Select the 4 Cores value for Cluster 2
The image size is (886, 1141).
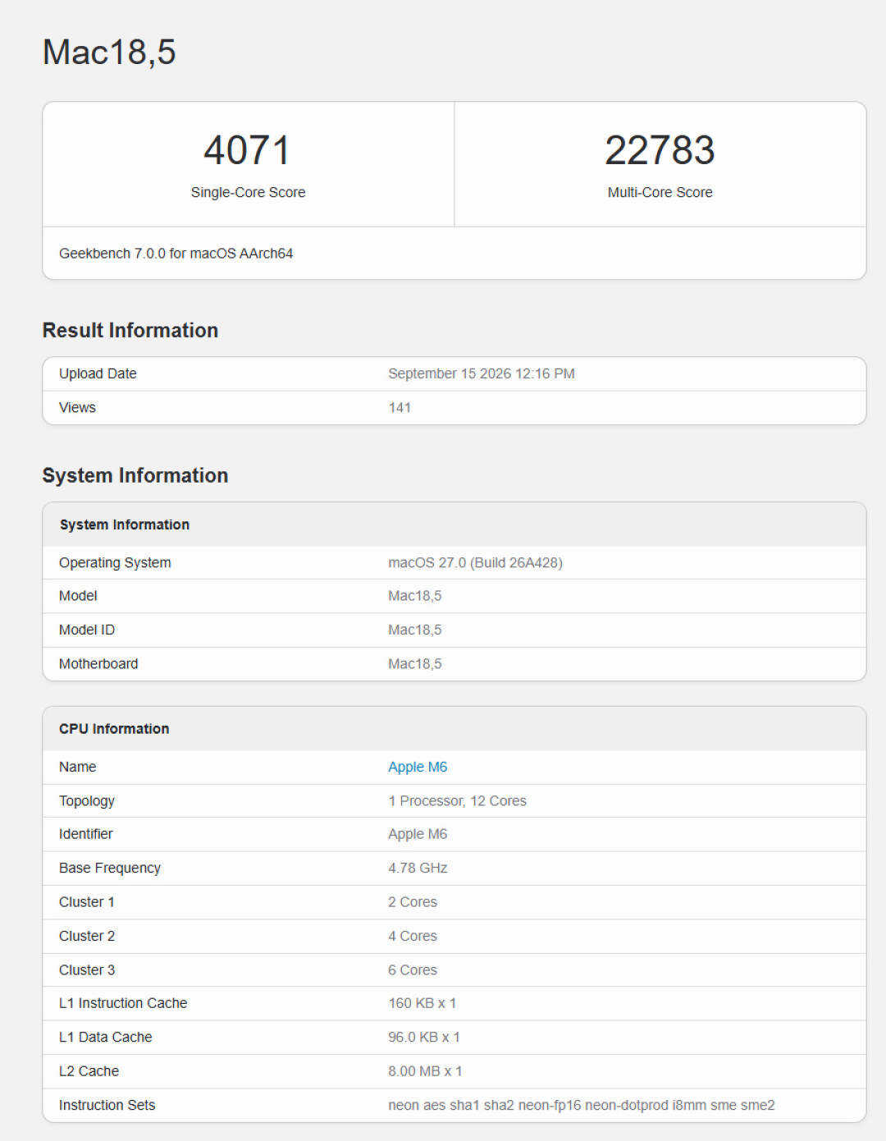coord(413,936)
